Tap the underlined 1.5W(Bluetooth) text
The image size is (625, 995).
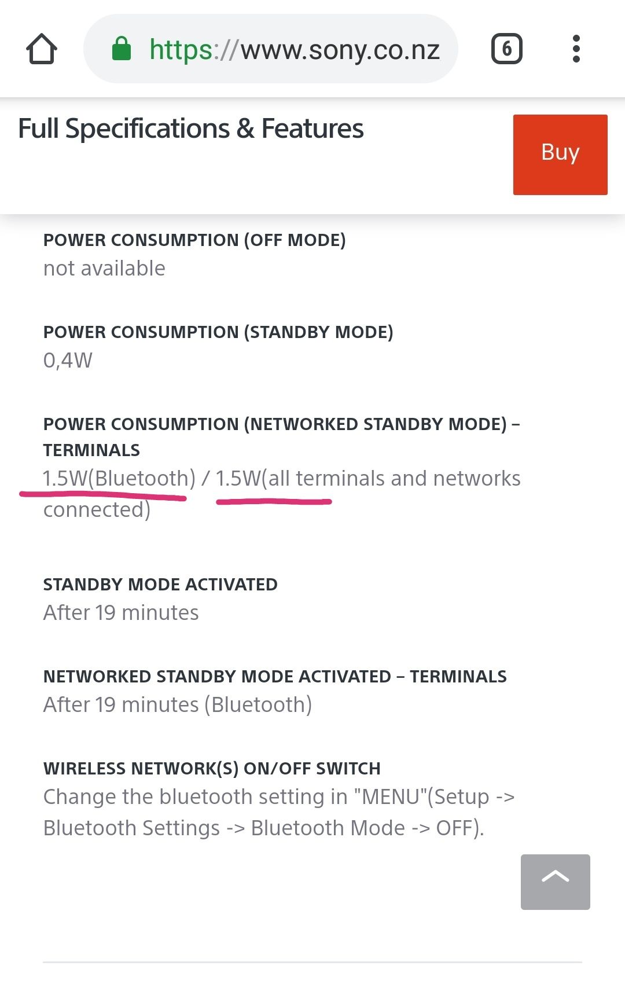119,479
